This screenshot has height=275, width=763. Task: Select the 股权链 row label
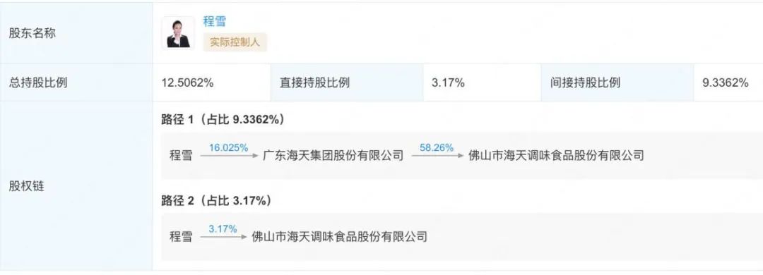pos(27,186)
